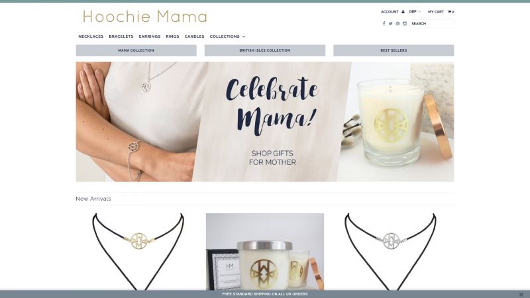
Task: Open the Necklaces menu item
Action: coord(91,36)
